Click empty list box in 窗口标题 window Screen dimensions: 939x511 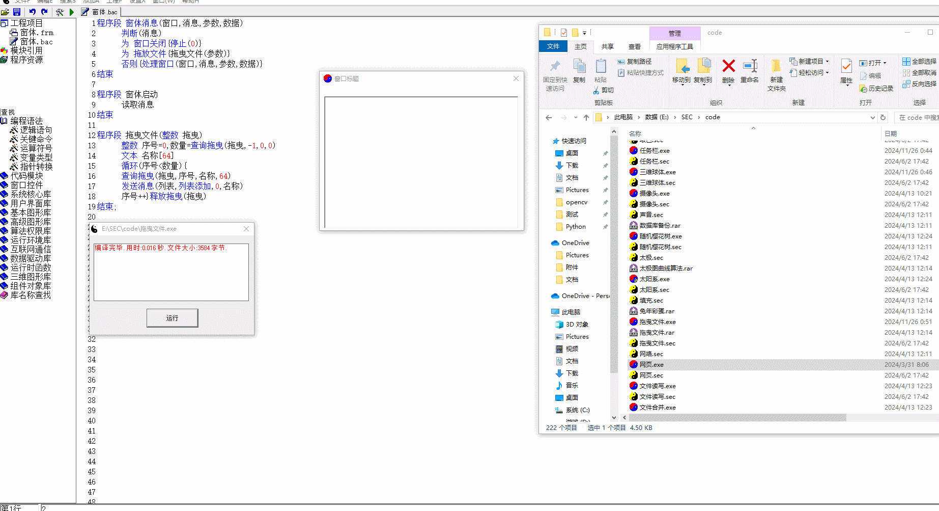[x=421, y=162]
